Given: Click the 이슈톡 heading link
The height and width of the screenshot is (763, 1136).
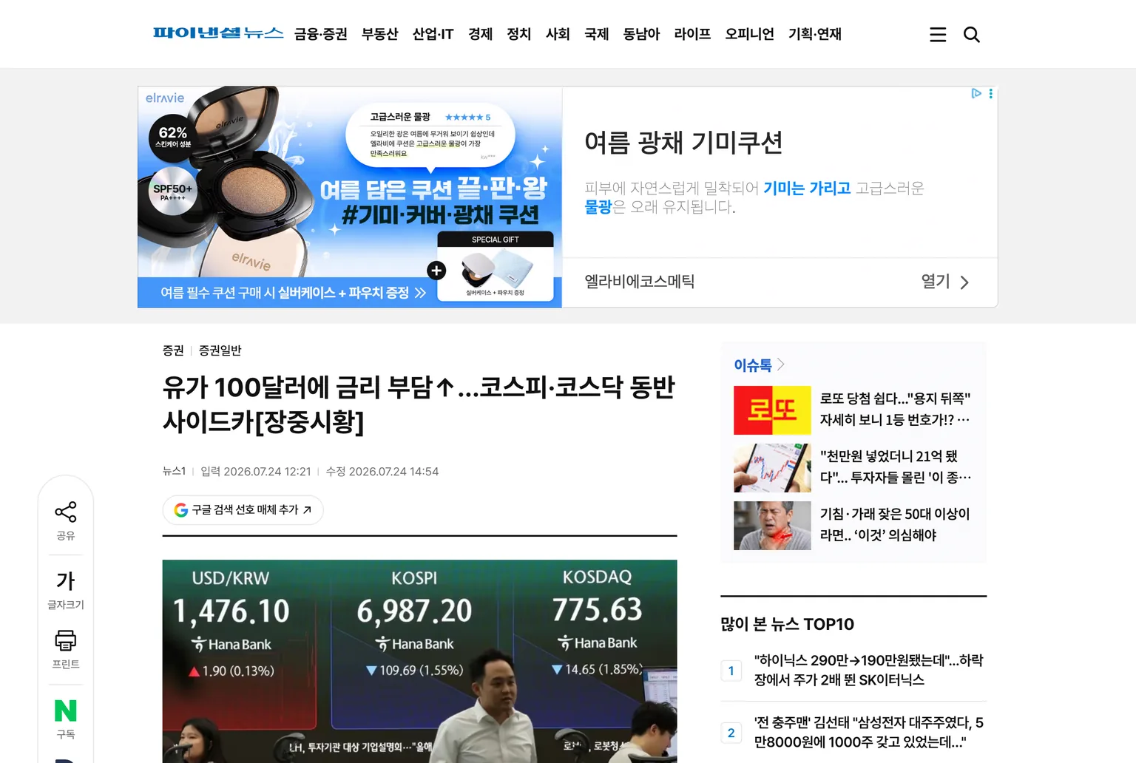Looking at the screenshot, I should [x=753, y=364].
